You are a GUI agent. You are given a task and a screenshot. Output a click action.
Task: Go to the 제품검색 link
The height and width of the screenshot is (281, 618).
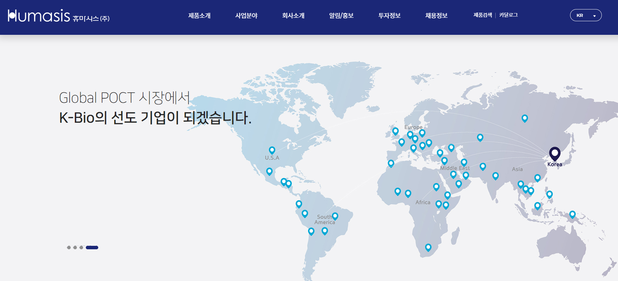(x=483, y=15)
